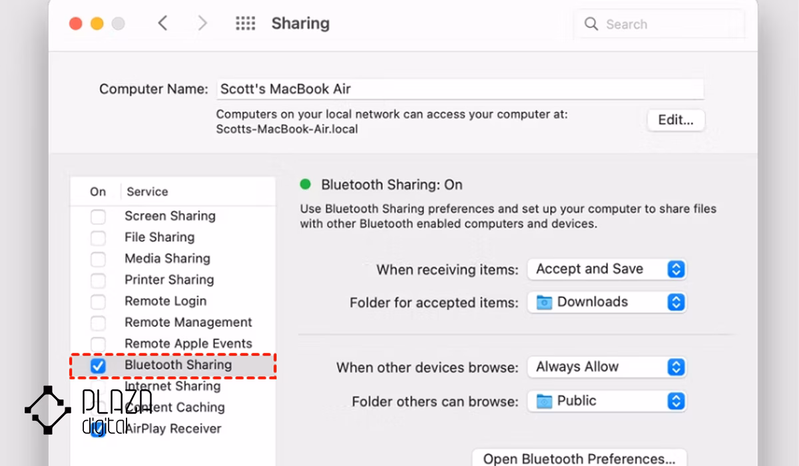Image resolution: width=799 pixels, height=466 pixels.
Task: Click the Edit... button
Action: tap(676, 120)
